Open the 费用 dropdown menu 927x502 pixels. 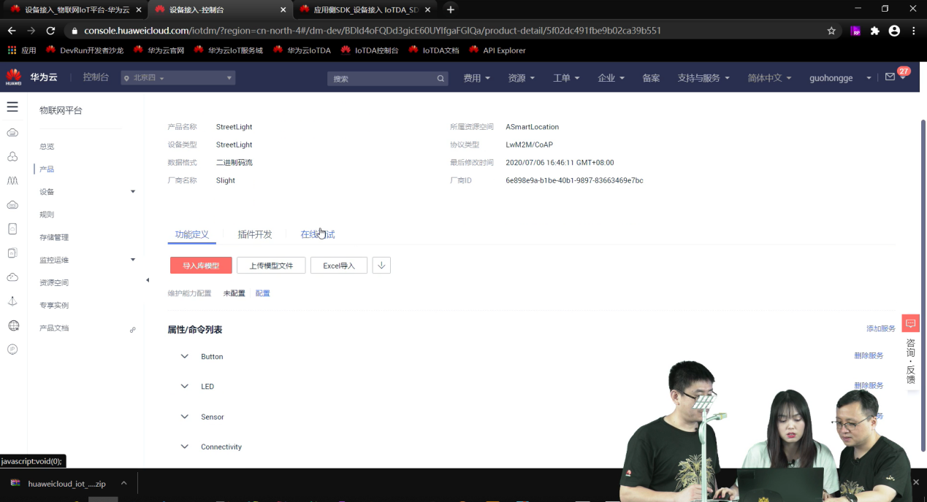[476, 78]
